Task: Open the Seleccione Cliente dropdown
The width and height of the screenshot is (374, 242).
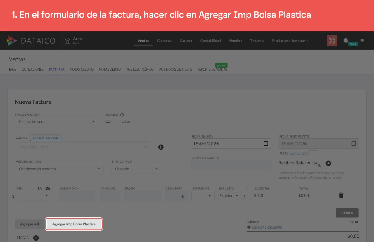Action: coord(83,147)
